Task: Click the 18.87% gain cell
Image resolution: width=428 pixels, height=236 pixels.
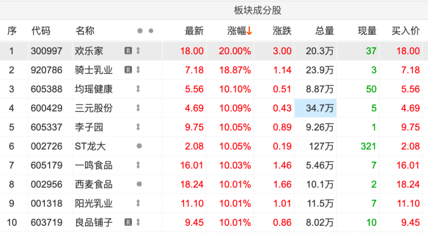Action: [x=235, y=70]
